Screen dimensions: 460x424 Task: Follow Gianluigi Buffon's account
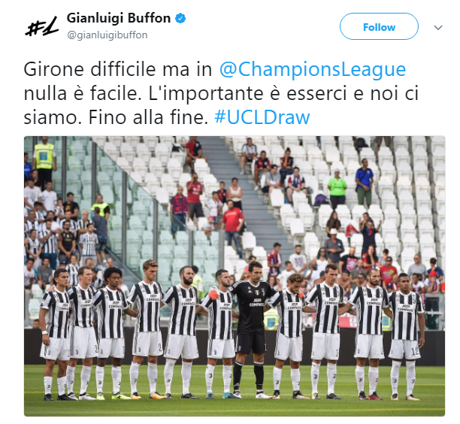pyautogui.click(x=379, y=26)
